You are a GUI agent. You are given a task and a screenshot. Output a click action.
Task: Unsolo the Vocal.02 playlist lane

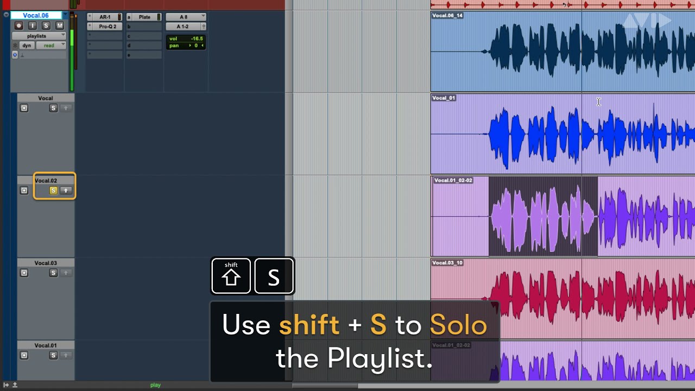[x=53, y=191]
